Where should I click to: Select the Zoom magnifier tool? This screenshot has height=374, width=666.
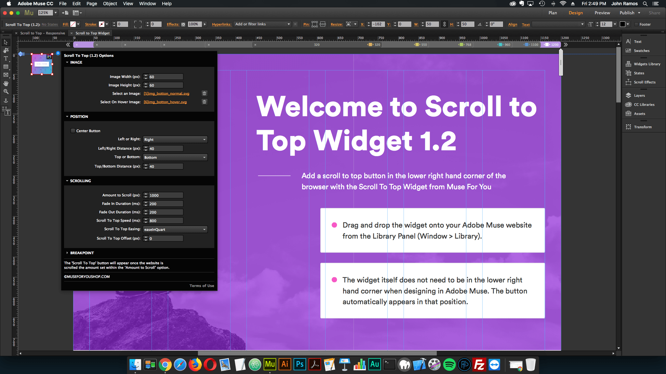click(6, 92)
